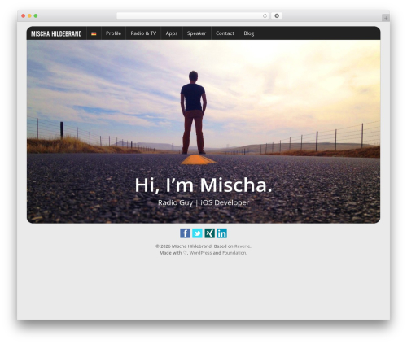Follow the Foundation footer link

click(x=234, y=253)
